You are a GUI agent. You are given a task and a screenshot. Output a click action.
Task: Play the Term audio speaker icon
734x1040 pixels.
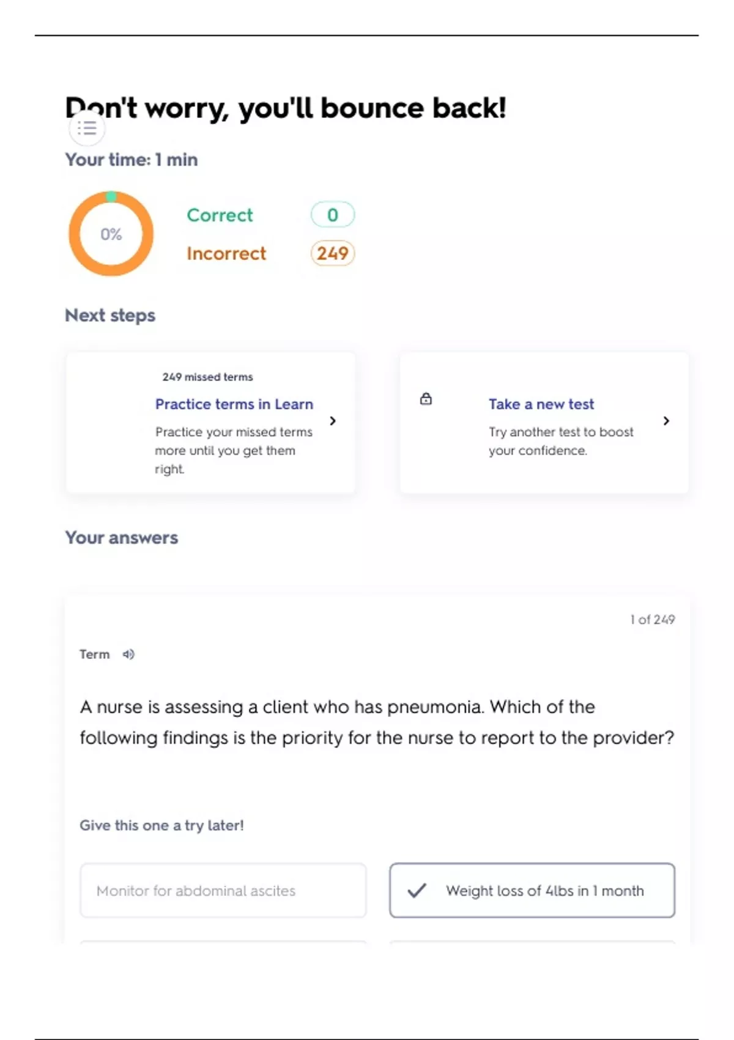128,655
